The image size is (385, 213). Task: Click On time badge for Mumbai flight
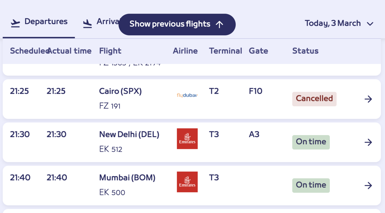311,185
